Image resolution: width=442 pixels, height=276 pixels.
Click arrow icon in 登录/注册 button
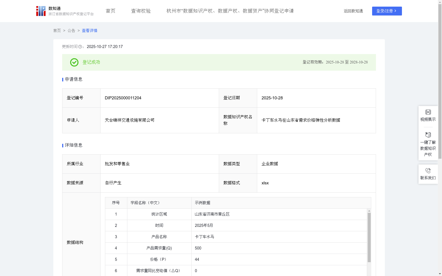pyautogui.click(x=395, y=11)
